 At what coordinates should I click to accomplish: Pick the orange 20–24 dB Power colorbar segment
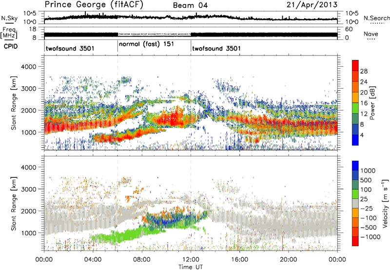pos(355,87)
